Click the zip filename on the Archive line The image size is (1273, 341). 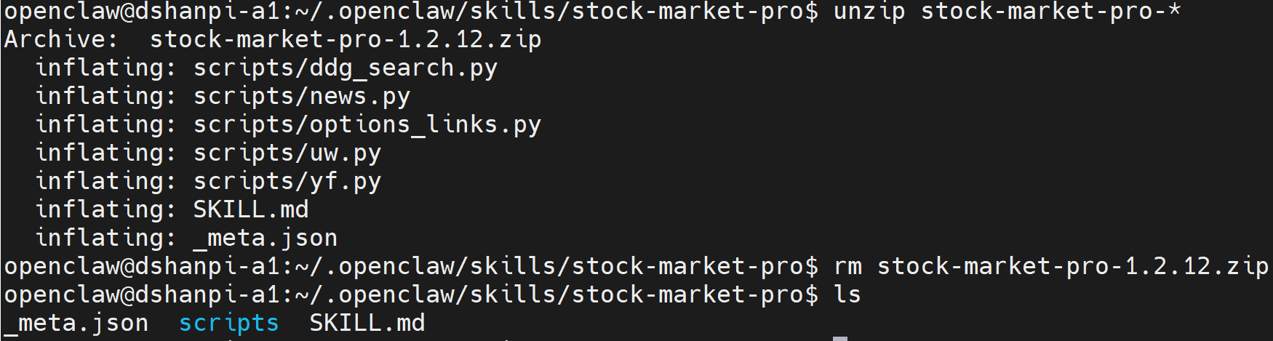tap(346, 40)
